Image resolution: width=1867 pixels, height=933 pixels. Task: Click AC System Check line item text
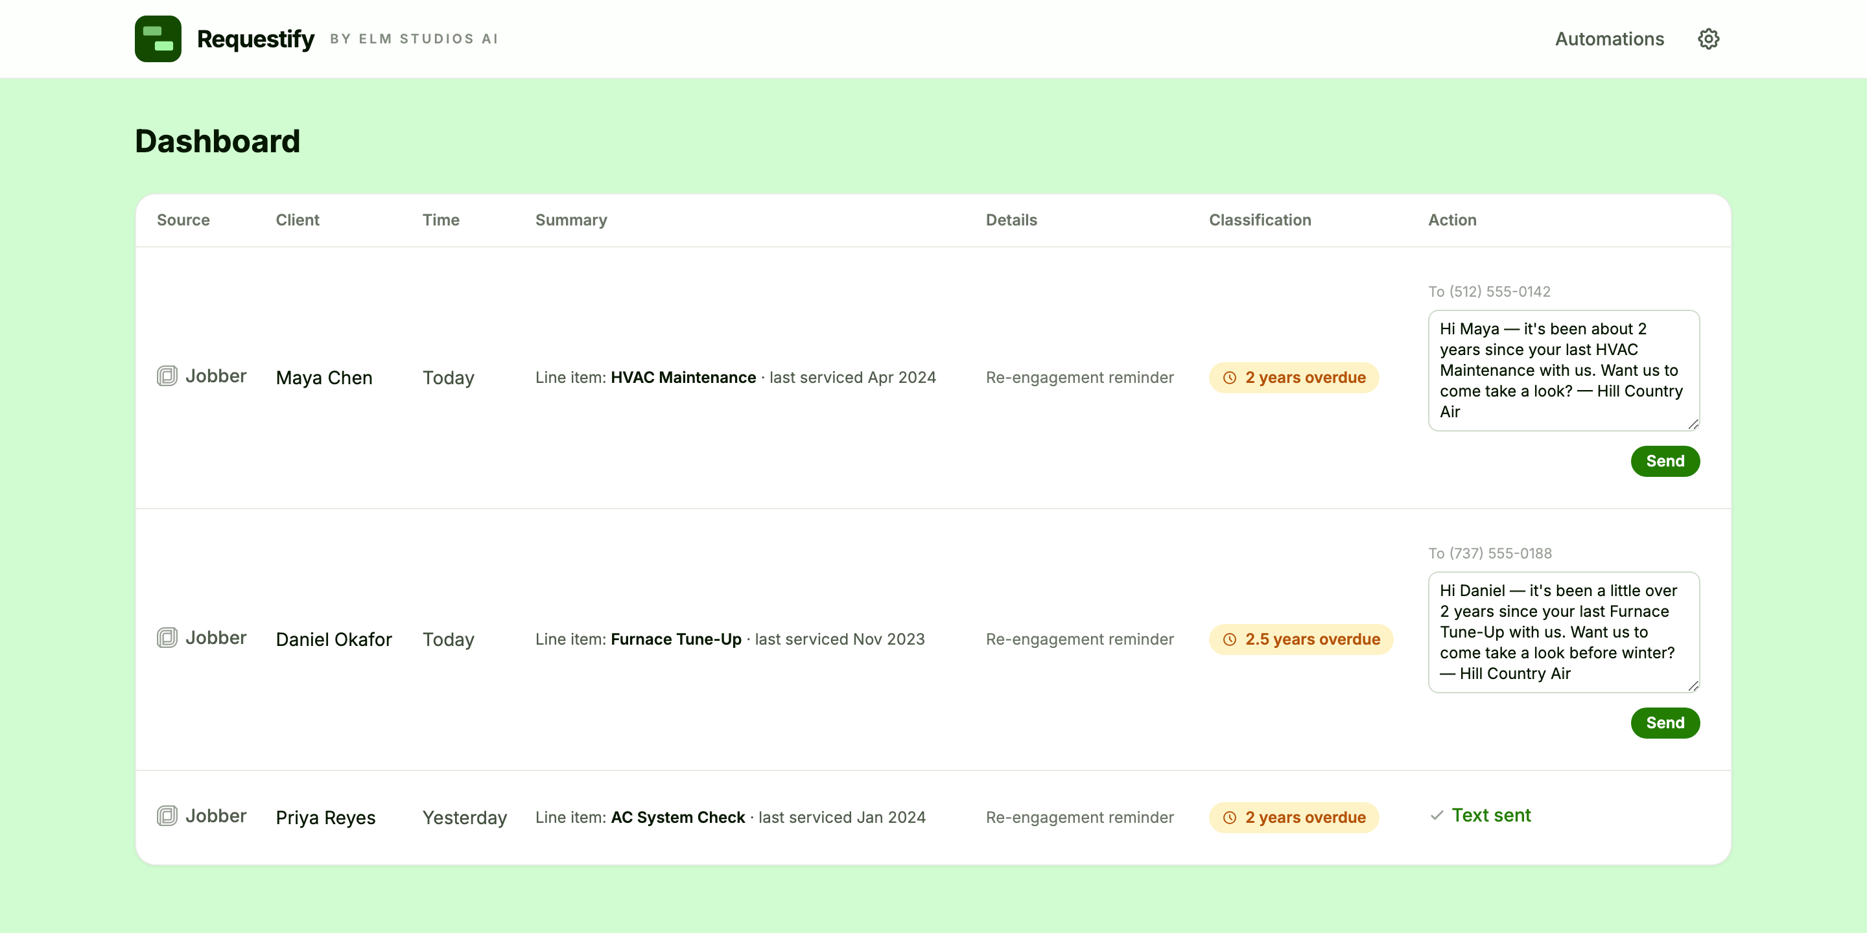coord(677,816)
